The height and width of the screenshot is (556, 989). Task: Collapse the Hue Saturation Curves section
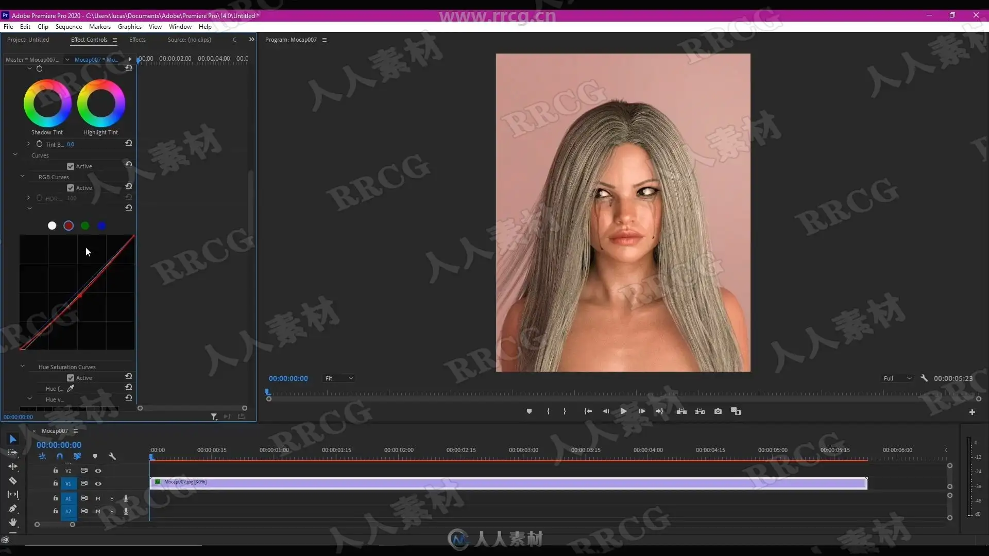pos(22,367)
